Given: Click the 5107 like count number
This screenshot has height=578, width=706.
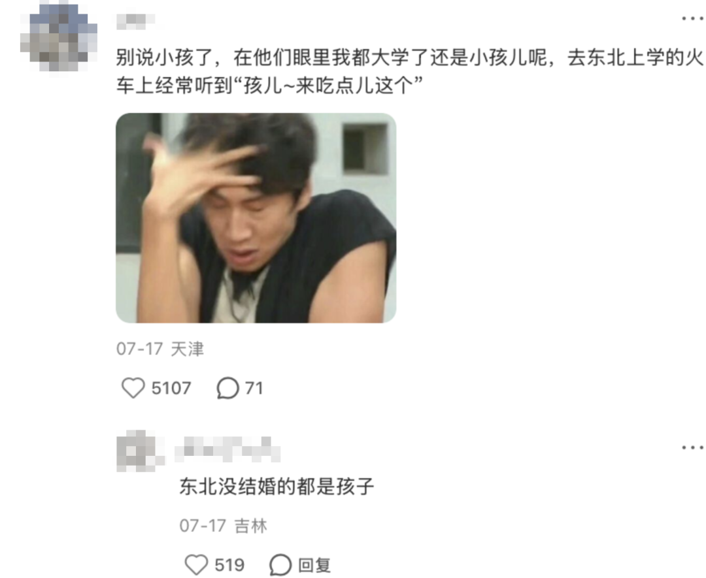Looking at the screenshot, I should [x=171, y=388].
